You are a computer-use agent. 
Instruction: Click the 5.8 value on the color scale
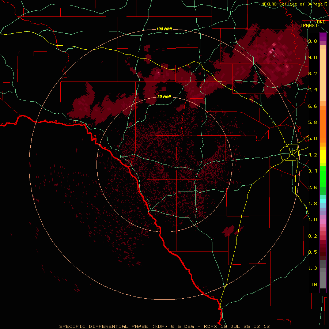point(313,122)
